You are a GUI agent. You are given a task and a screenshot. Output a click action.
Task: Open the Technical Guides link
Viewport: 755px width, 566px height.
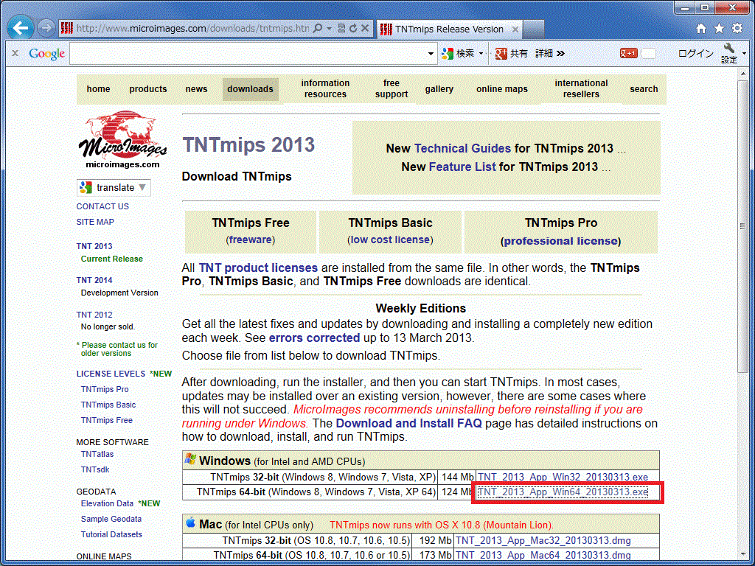click(x=462, y=149)
